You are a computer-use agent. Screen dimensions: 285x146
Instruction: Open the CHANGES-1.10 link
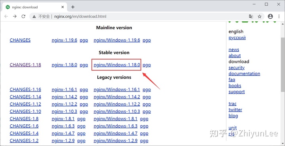(25, 111)
